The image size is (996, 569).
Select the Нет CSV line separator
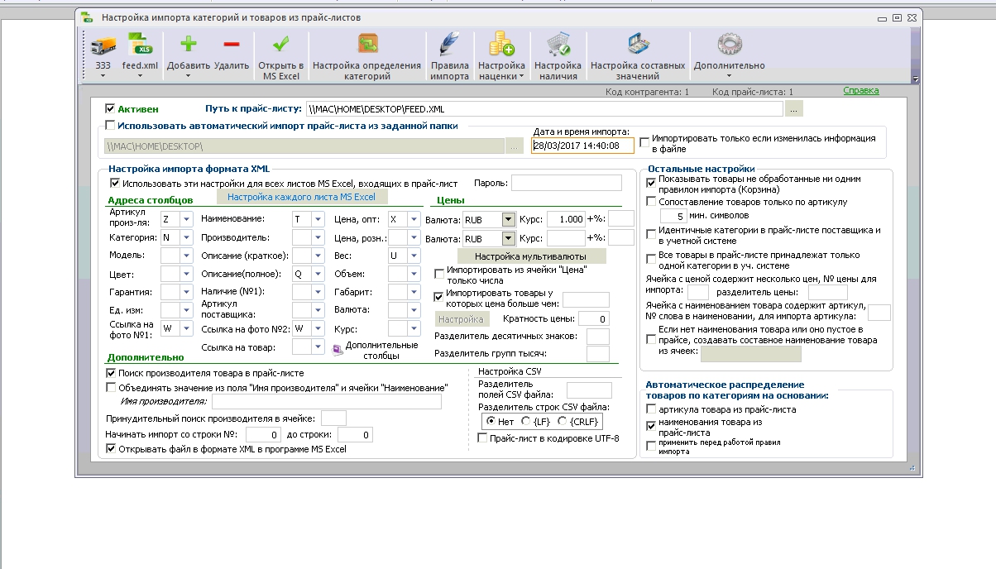coord(491,422)
